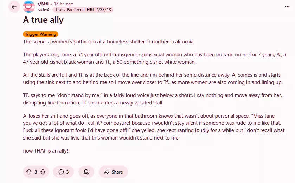Click the paragraph beginning The players

(155, 58)
